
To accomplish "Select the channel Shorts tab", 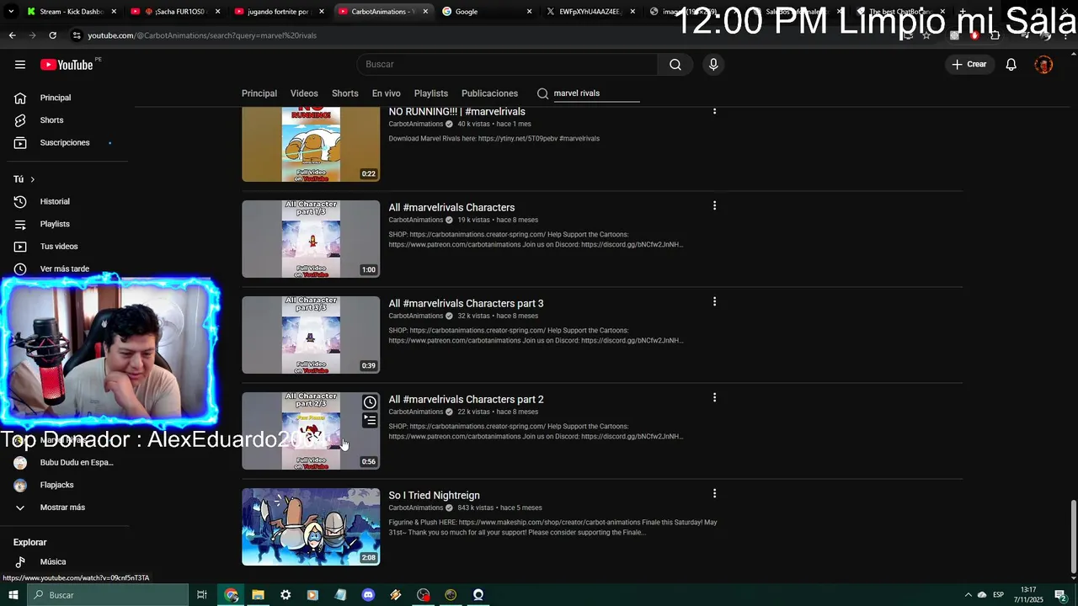I will [345, 93].
